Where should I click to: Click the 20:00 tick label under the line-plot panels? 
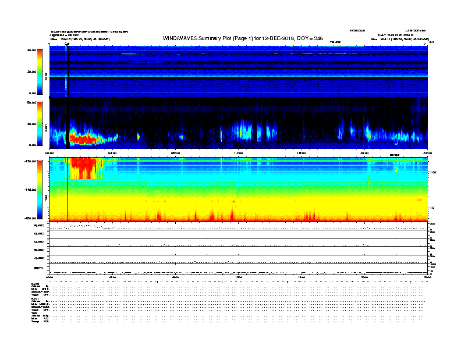point(364,277)
